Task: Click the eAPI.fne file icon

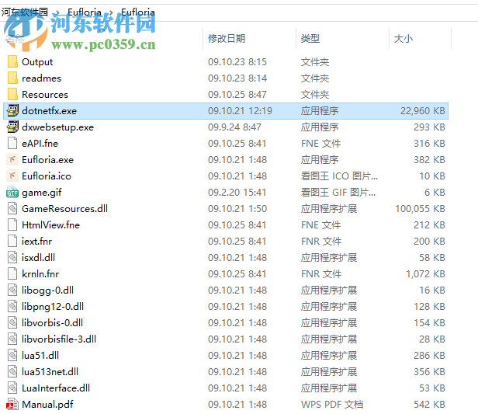Action: [12, 144]
